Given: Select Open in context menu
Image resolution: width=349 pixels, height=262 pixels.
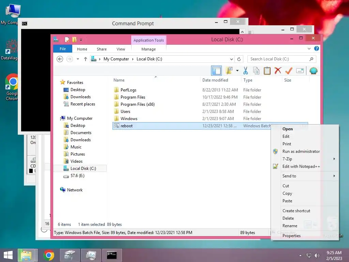Looking at the screenshot, I should coord(305,129).
